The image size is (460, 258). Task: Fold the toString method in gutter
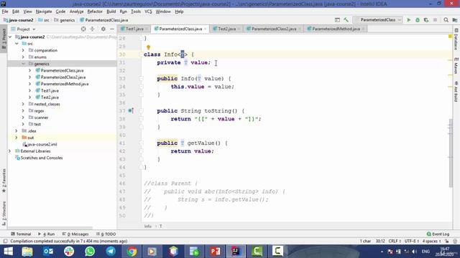tap(141, 110)
